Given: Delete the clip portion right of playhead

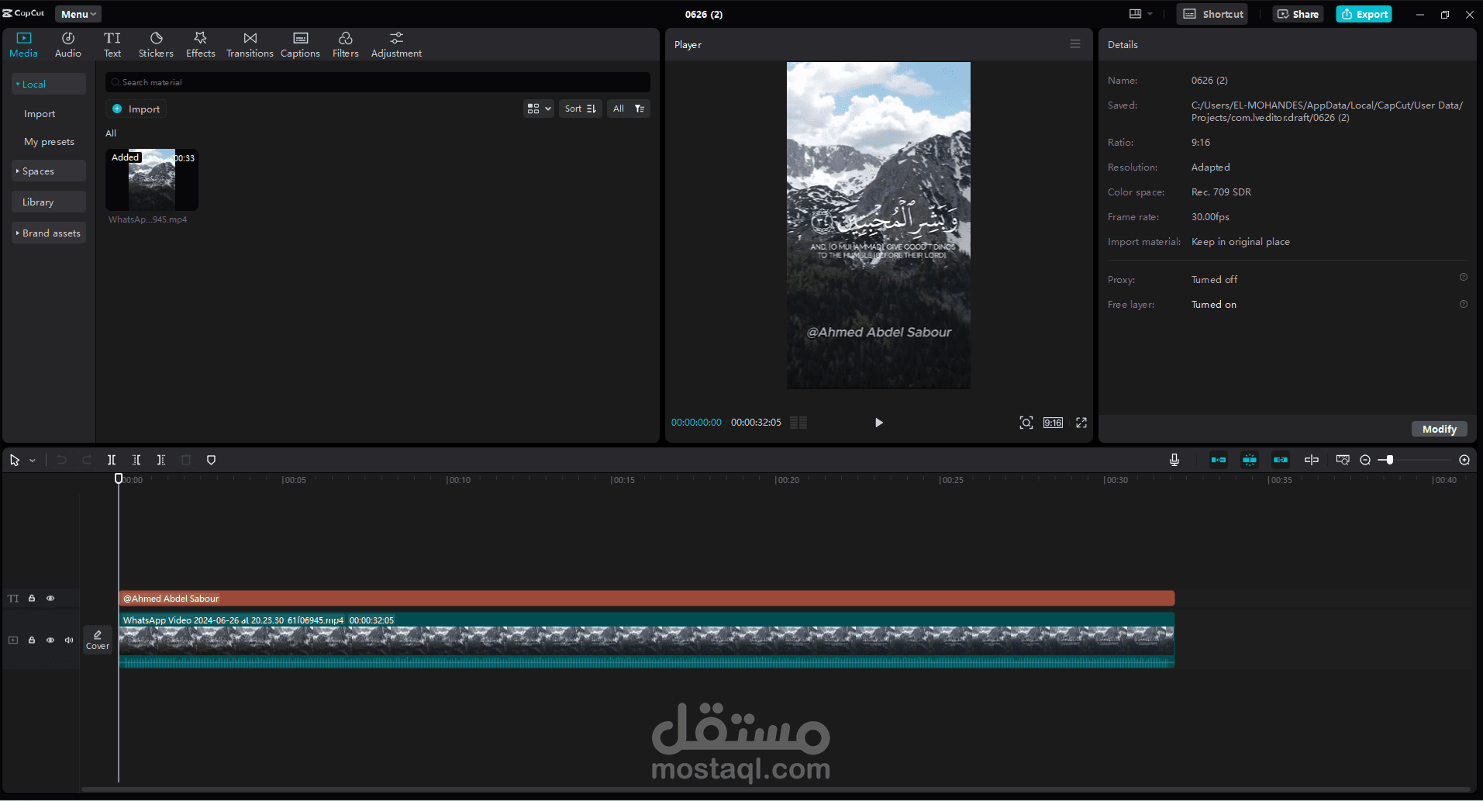Looking at the screenshot, I should pos(161,460).
